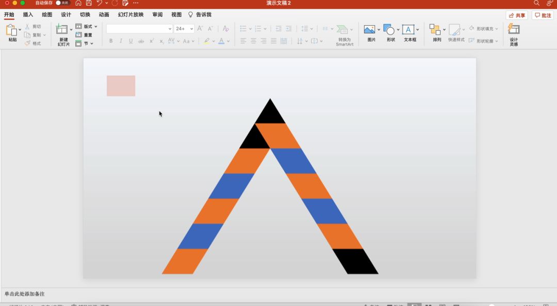Open Shape Fill (形状填充) dropdown
557x306 pixels.
pyautogui.click(x=497, y=29)
